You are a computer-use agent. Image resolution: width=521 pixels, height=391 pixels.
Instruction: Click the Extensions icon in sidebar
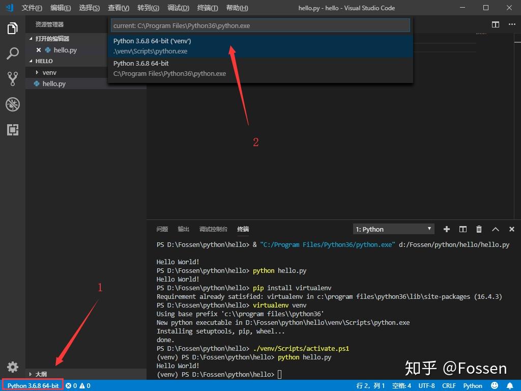click(13, 130)
